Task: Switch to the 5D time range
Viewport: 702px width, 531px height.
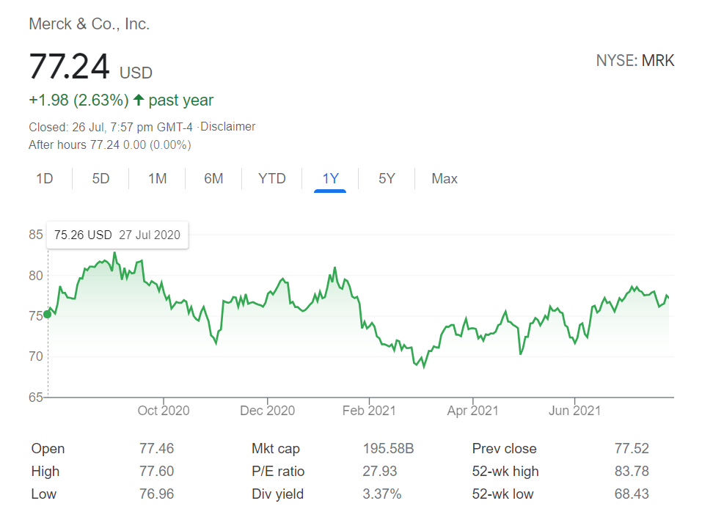Action: pyautogui.click(x=100, y=178)
